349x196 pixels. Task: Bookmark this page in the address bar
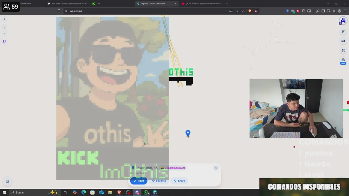point(59,11)
